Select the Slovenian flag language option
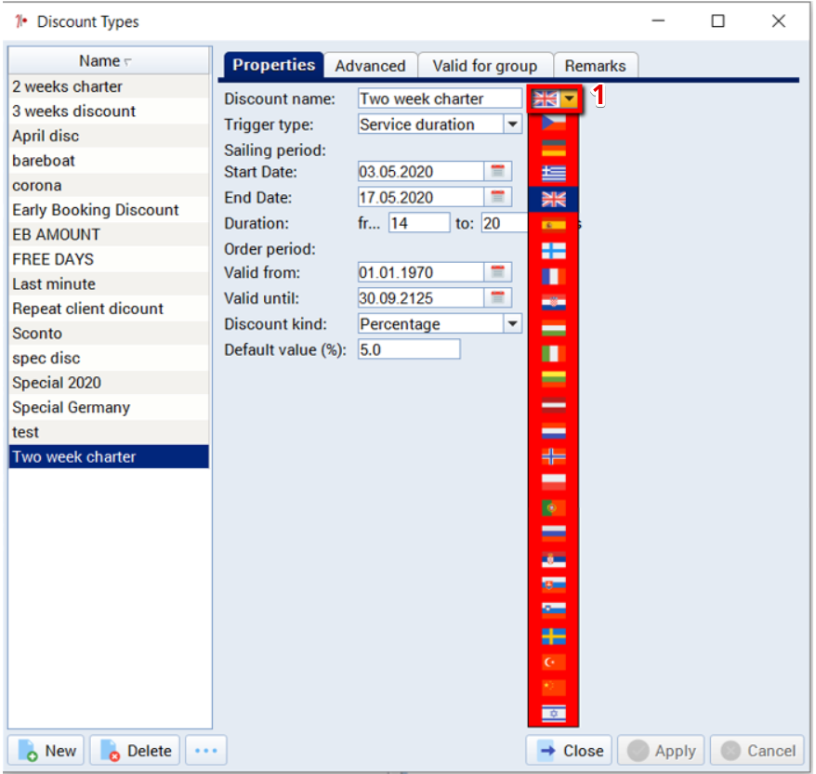Viewport: 816px width, 774px height. pyautogui.click(x=553, y=610)
